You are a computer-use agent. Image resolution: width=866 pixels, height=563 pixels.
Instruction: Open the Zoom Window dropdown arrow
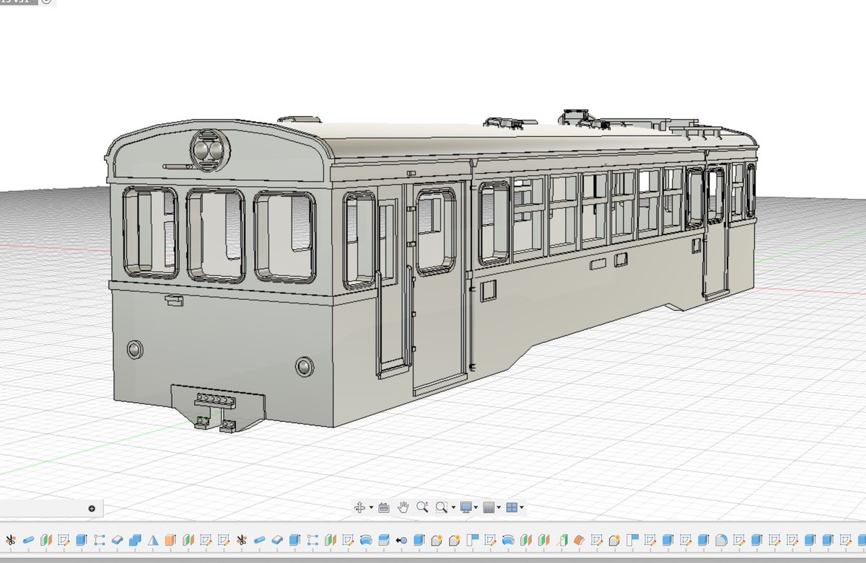pyautogui.click(x=453, y=508)
